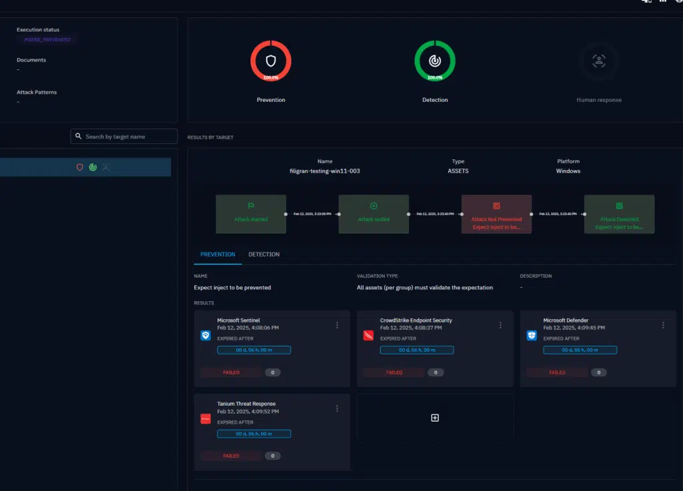Click the MAYBE_PREVENTED execution status chip
The image size is (683, 491).
[47, 40]
